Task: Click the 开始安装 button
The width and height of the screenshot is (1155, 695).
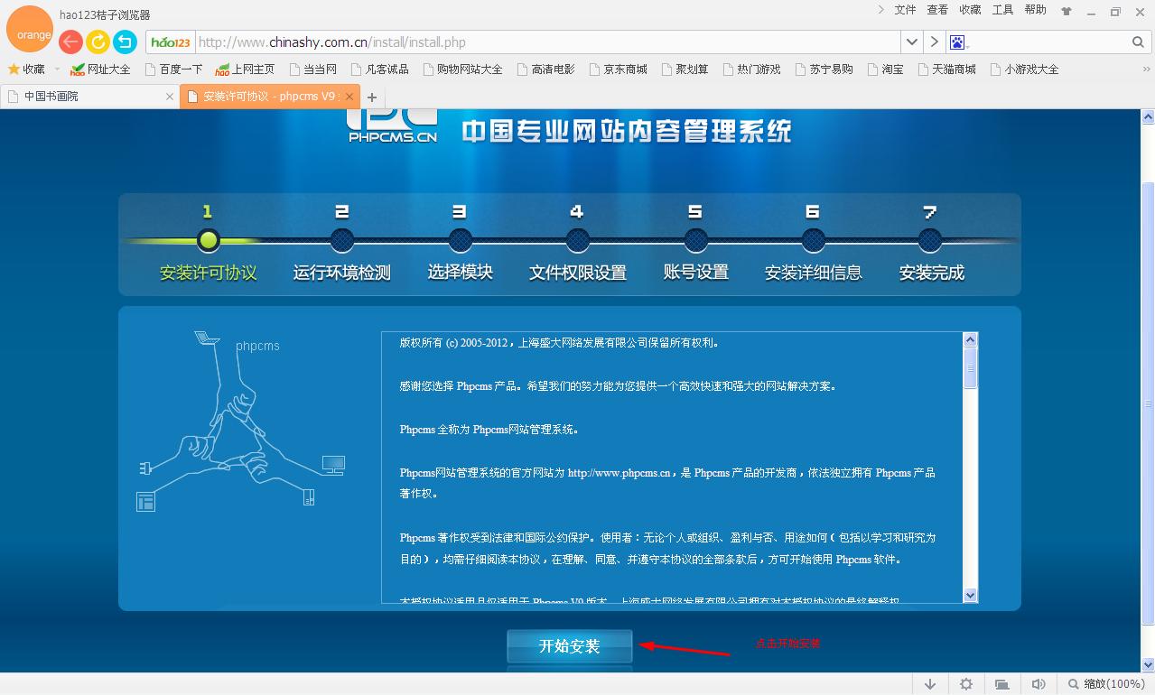Action: (x=570, y=646)
